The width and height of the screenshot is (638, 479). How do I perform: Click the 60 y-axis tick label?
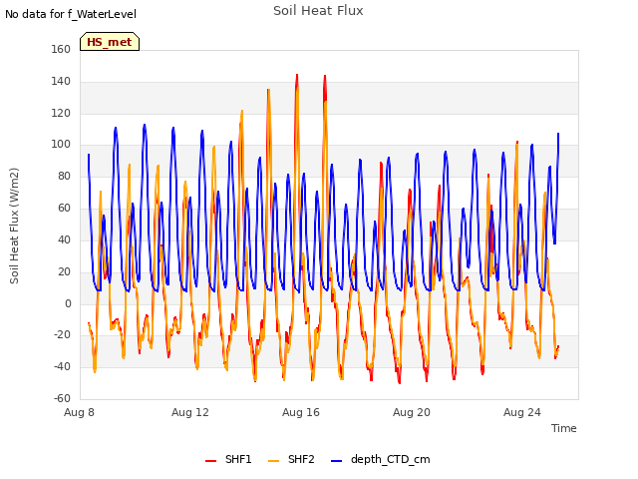click(x=64, y=208)
